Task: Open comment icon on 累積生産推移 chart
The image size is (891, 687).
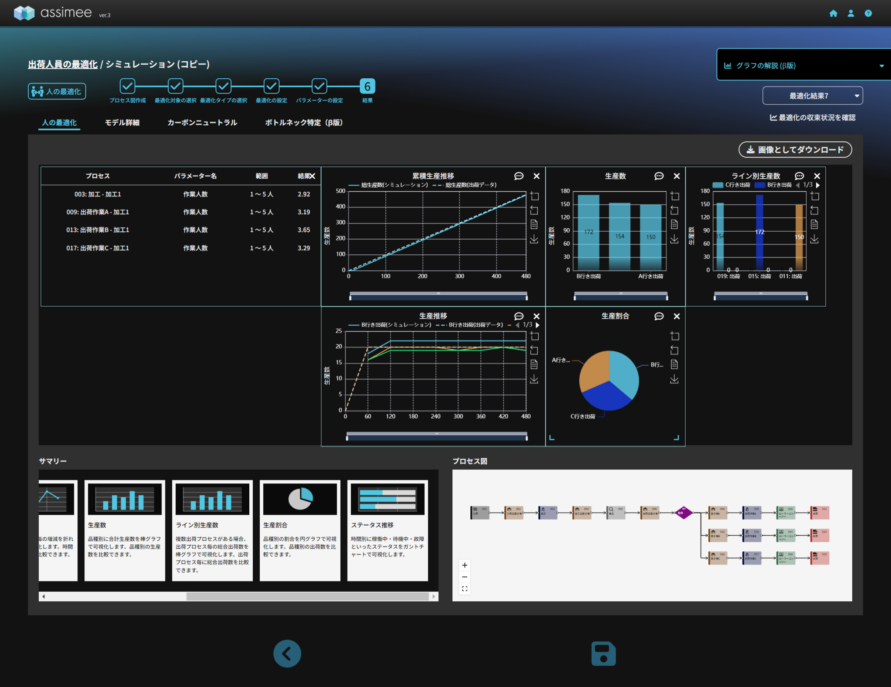Action: point(519,176)
